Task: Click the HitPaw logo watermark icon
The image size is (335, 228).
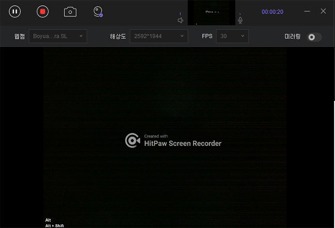Action: click(133, 140)
